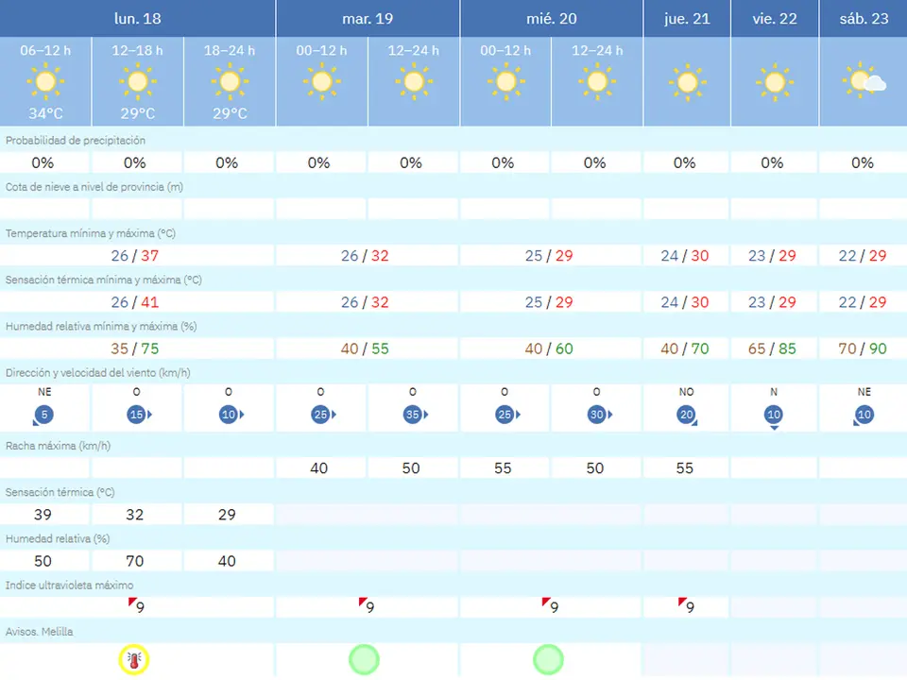This screenshot has width=907, height=680.
Task: Click the wind icon for mié. 20 00–12 h
Action: [x=507, y=415]
